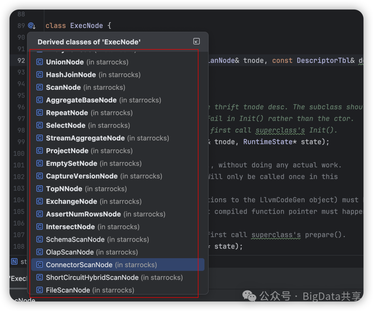Click the overridden-class gutter icon beside class ExecNode

[32, 26]
